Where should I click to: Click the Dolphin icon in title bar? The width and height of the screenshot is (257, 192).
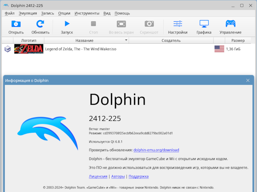click(x=6, y=5)
